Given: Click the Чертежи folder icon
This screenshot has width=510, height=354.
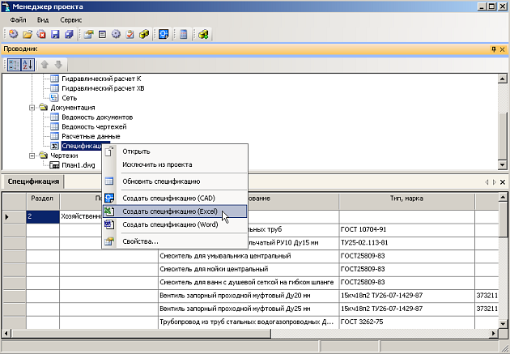Looking at the screenshot, I should [43, 156].
